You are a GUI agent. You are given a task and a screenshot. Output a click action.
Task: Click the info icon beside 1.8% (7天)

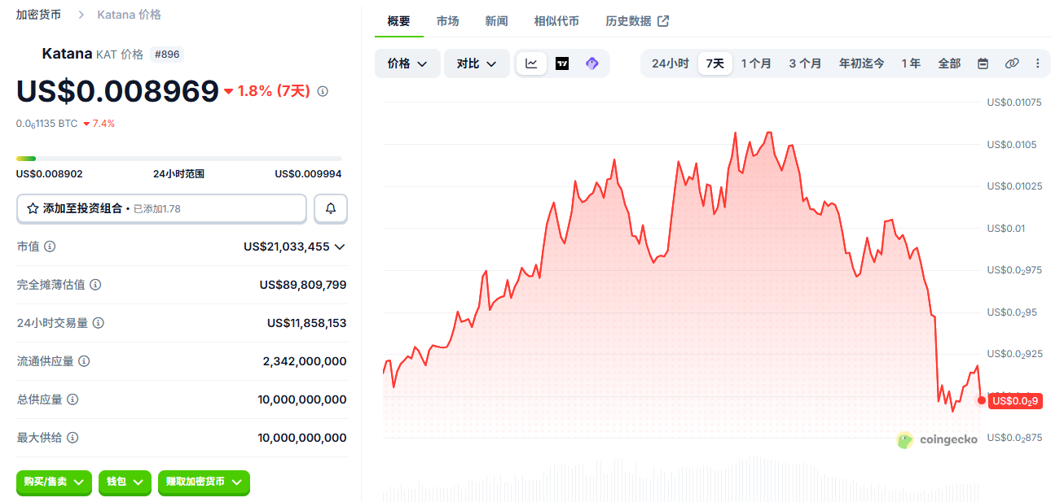[323, 91]
